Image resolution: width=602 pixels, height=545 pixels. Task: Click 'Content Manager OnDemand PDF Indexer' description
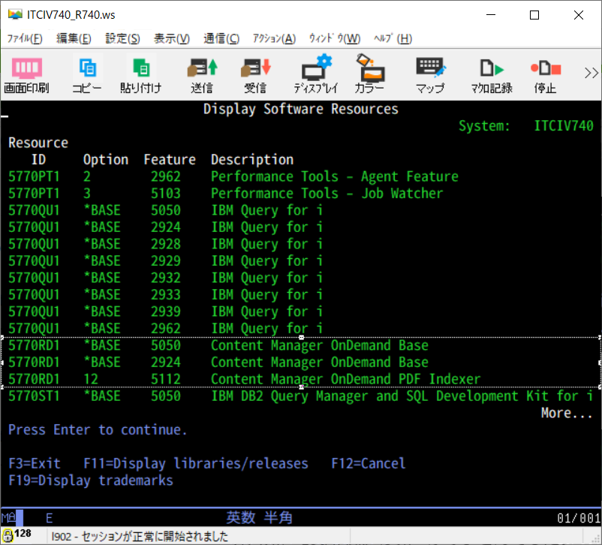tap(345, 379)
